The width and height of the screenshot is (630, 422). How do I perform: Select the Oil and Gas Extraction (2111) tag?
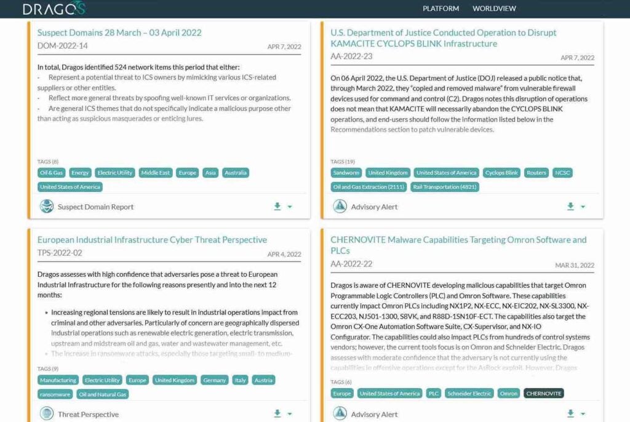[369, 187]
